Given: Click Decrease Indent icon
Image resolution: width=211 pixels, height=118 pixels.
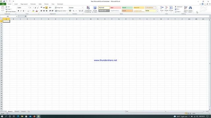Looking at the screenshot, I should coord(50,11).
